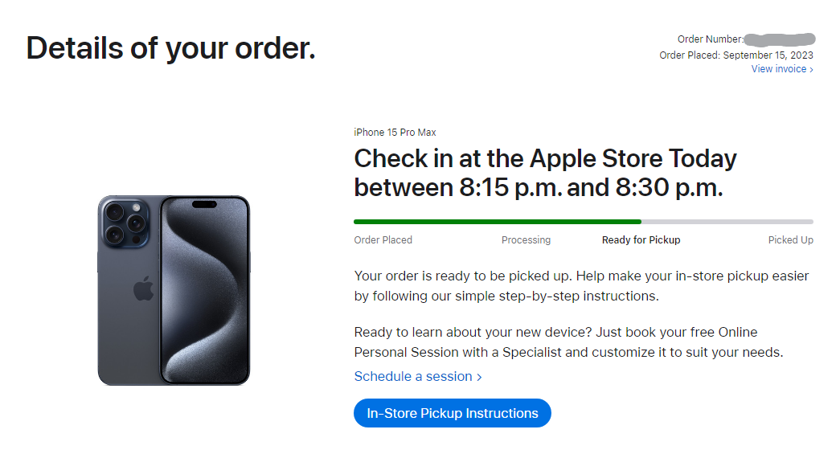Click the Details of your order heading
The image size is (840, 454).
(x=171, y=48)
